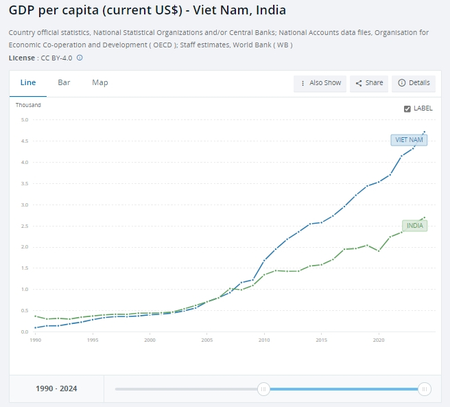The image size is (450, 407).
Task: Click the Details info circle icon
Action: (401, 83)
